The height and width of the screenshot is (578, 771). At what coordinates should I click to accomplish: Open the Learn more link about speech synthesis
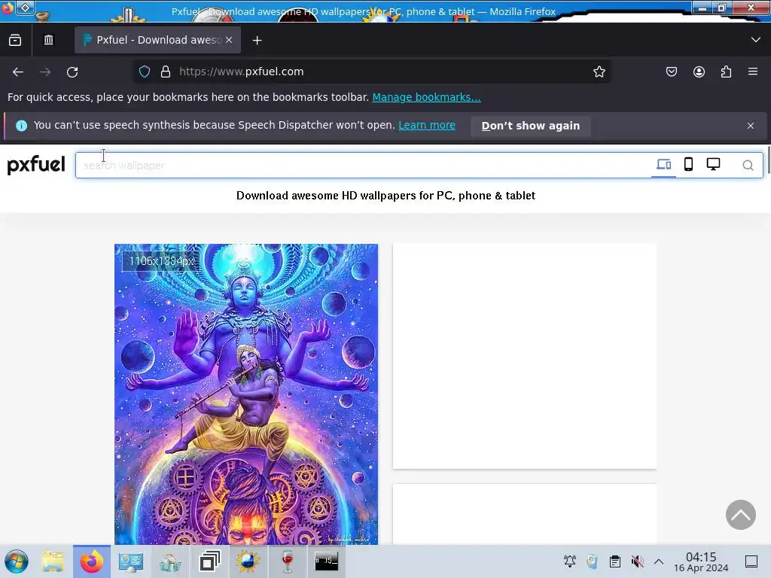click(427, 126)
